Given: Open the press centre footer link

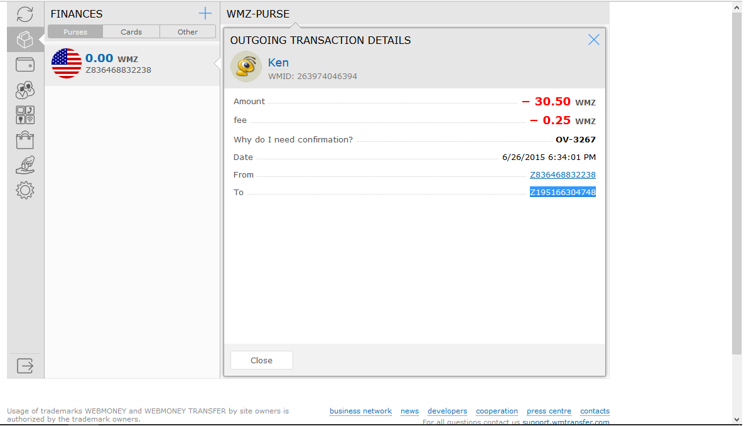Looking at the screenshot, I should tap(549, 411).
